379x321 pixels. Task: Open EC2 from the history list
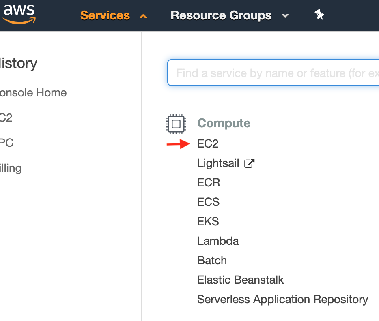[6, 118]
